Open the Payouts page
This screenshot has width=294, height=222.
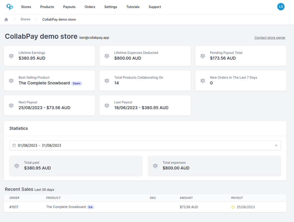[x=69, y=7]
